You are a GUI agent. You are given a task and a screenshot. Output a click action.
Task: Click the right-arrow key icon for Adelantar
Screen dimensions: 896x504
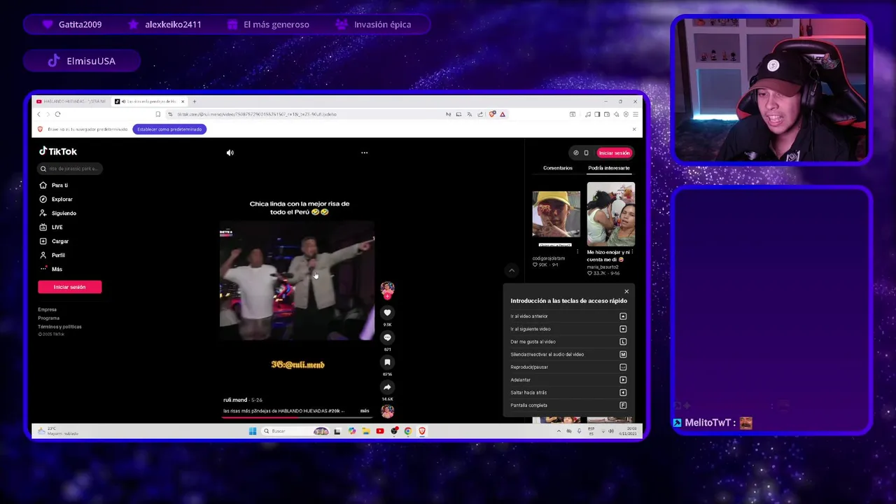[x=623, y=380]
